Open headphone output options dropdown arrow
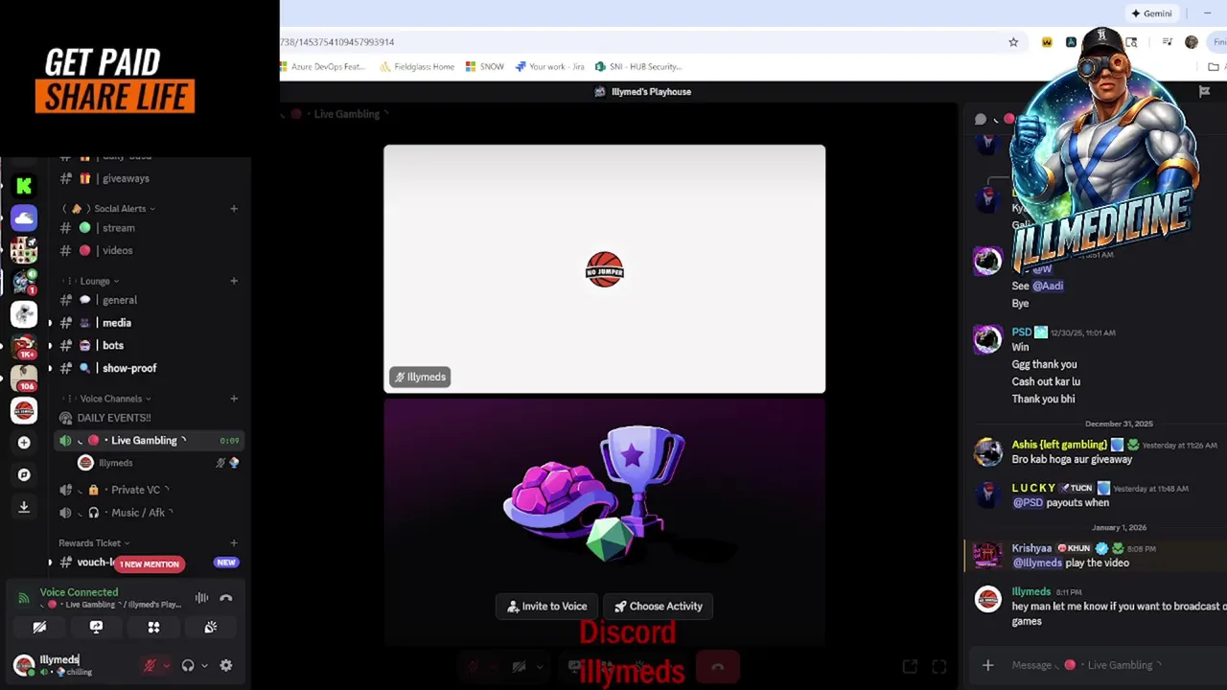1227x690 pixels. click(204, 666)
